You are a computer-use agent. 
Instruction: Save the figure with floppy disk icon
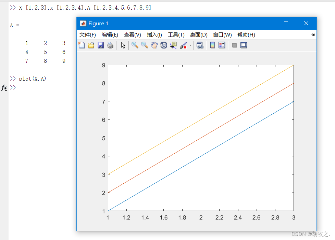[x=101, y=45]
